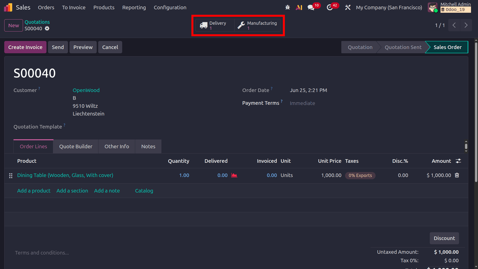Click the Invoiced 0.00 value
The height and width of the screenshot is (269, 478).
(x=272, y=175)
